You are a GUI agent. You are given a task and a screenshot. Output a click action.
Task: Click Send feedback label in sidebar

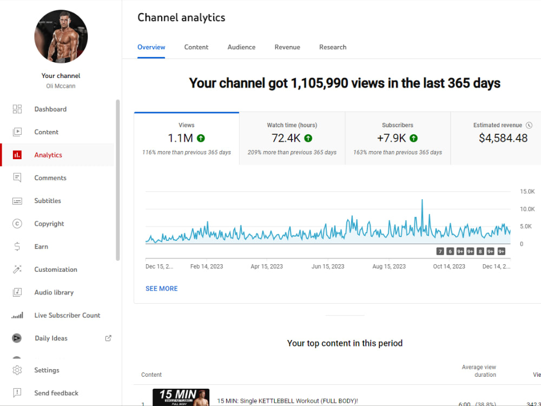tap(56, 393)
